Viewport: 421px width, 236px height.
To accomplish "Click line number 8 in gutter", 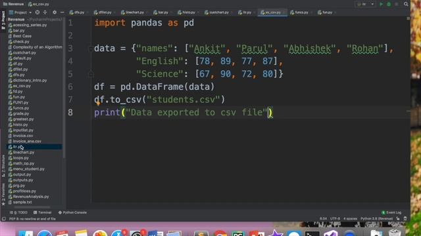I will point(70,112).
